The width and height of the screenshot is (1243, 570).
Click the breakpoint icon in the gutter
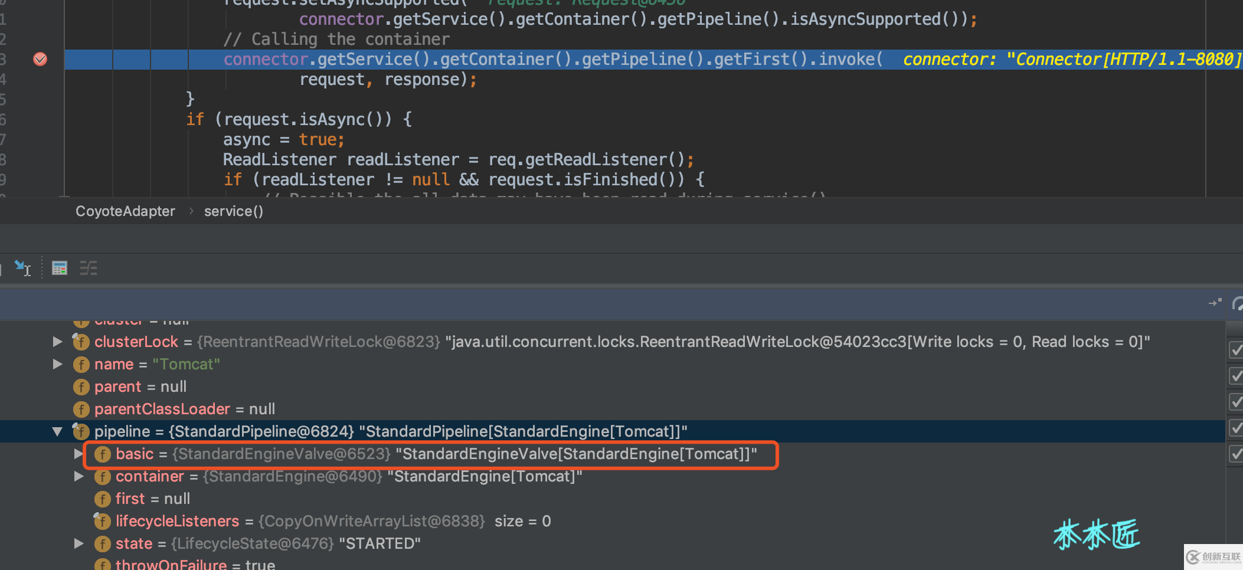[40, 59]
